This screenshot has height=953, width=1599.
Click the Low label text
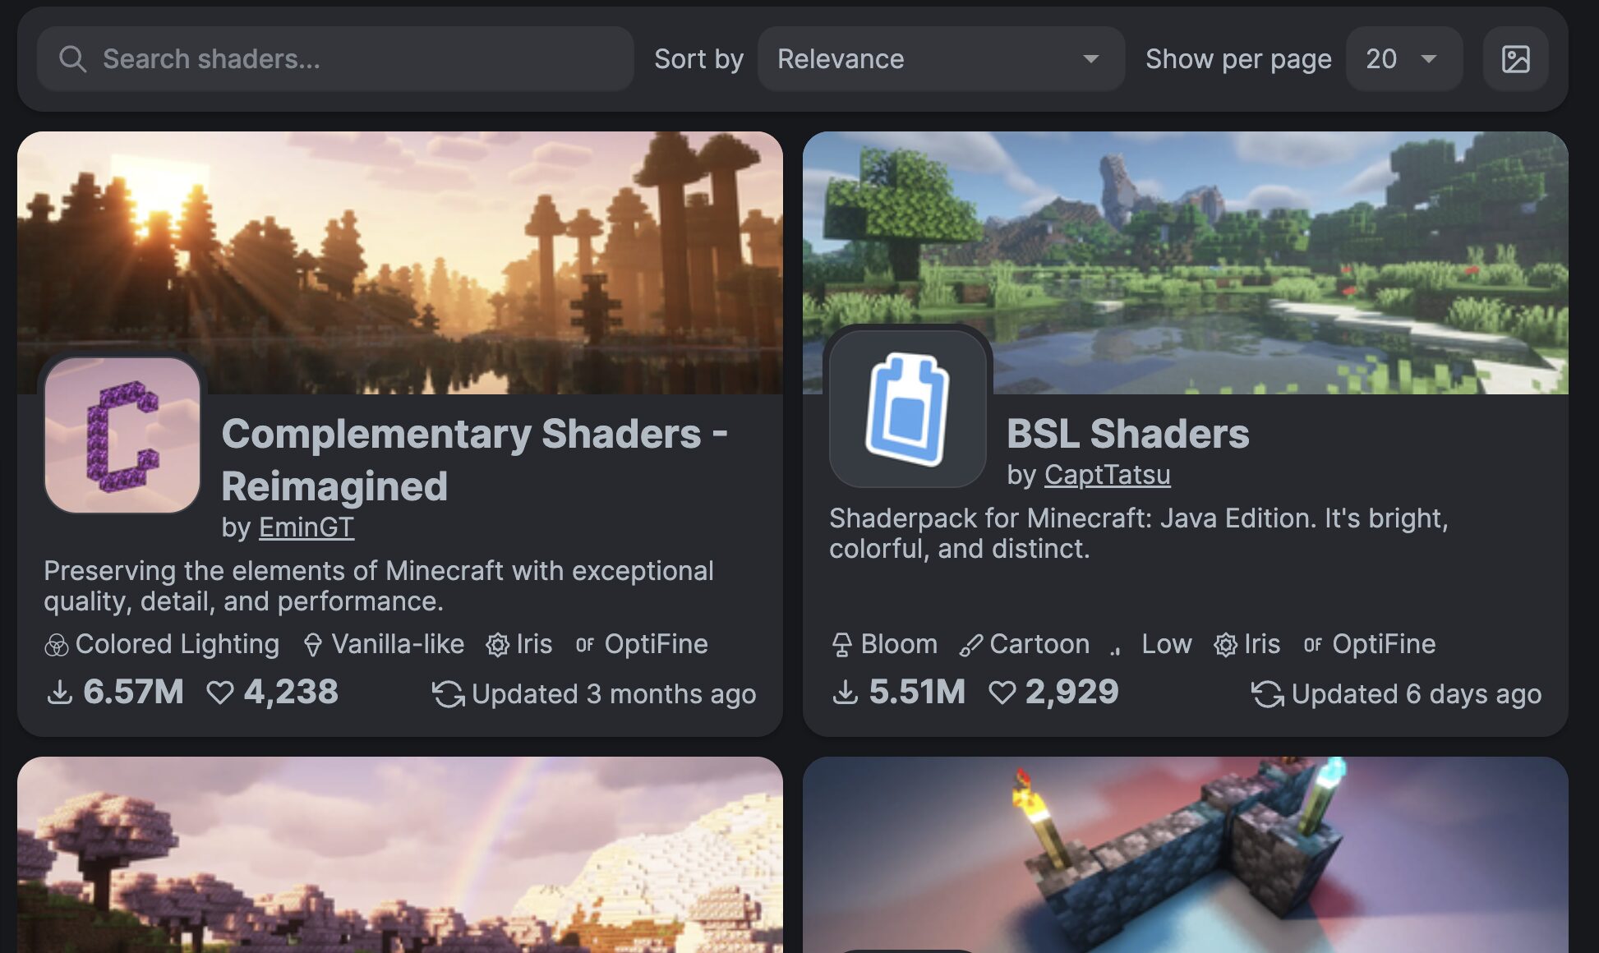tap(1167, 645)
